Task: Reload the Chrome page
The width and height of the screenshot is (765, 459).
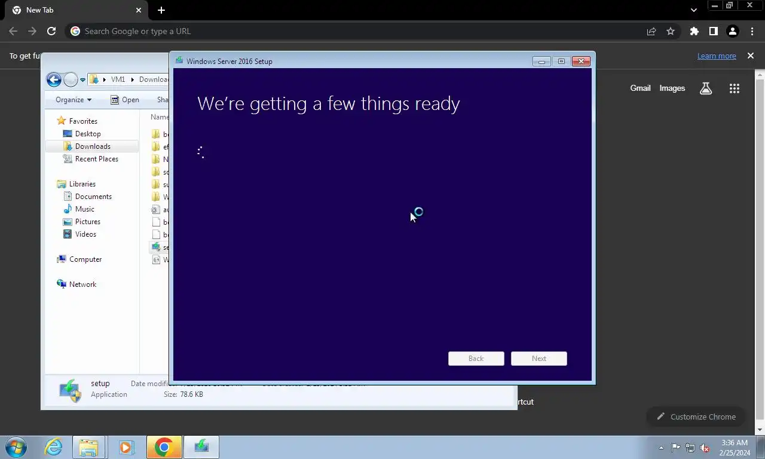Action: pos(51,31)
